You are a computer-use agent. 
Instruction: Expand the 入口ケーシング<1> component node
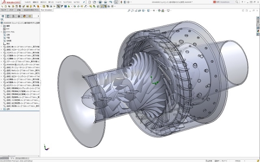click(1, 50)
